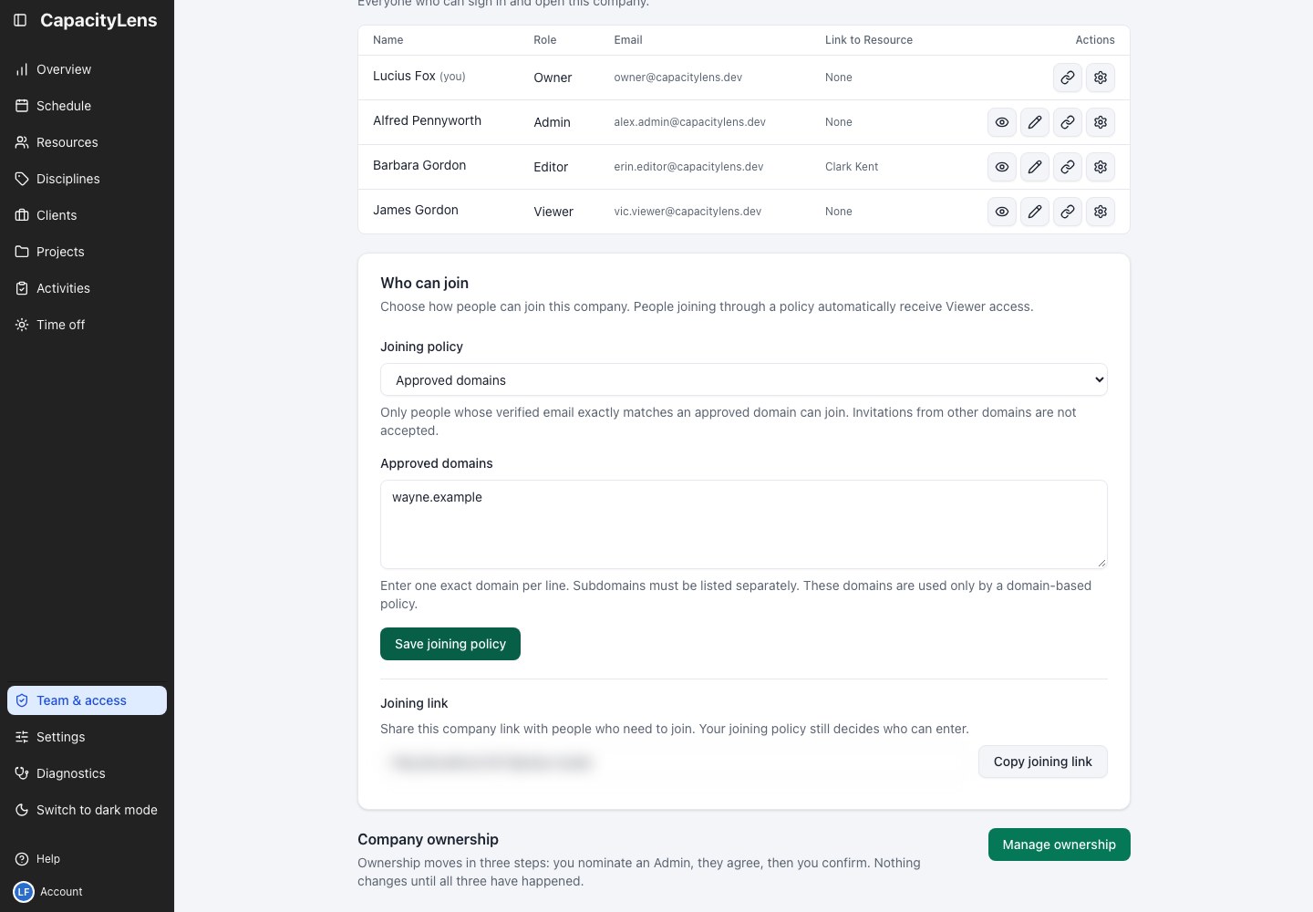Go to Overview page
The image size is (1313, 912).
coord(87,69)
